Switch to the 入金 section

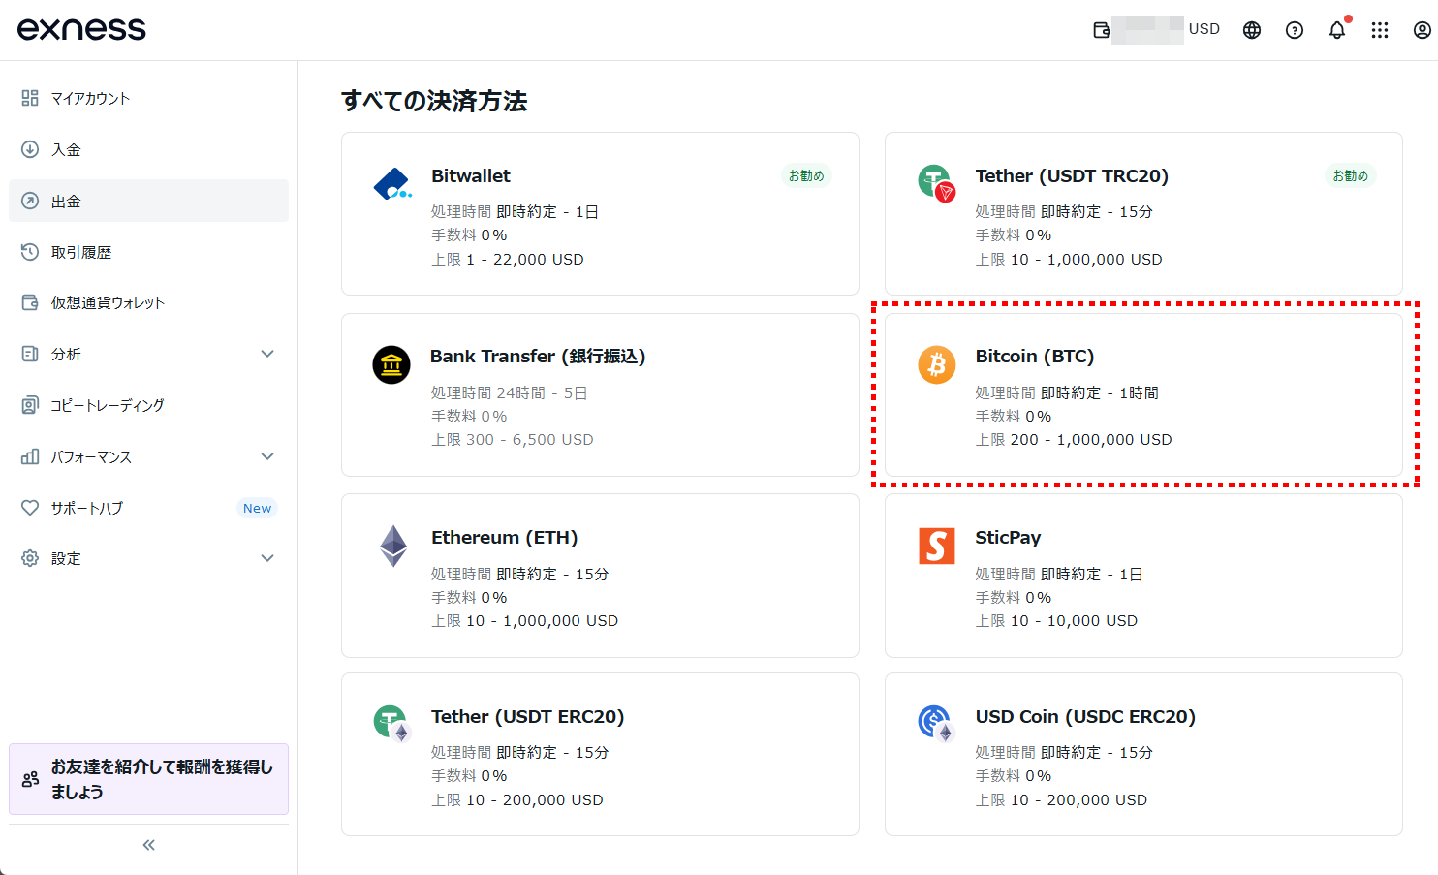[147, 149]
